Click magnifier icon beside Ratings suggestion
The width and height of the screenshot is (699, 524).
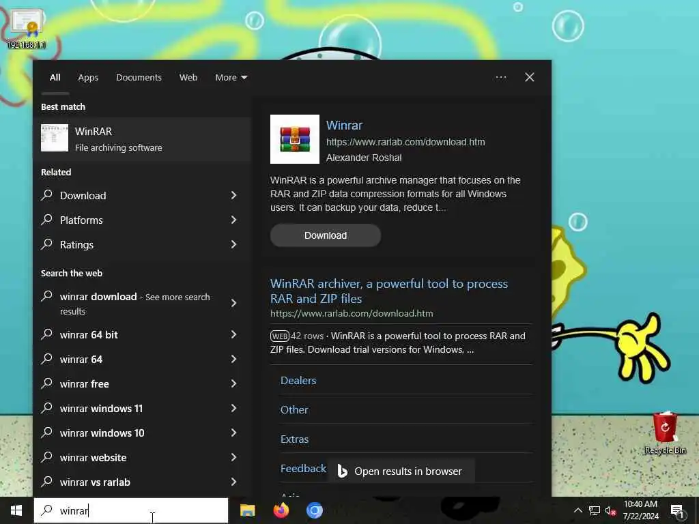click(x=47, y=244)
